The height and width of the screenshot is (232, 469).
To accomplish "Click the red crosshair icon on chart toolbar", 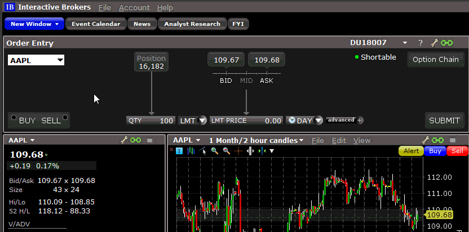I will pyautogui.click(x=238, y=151).
